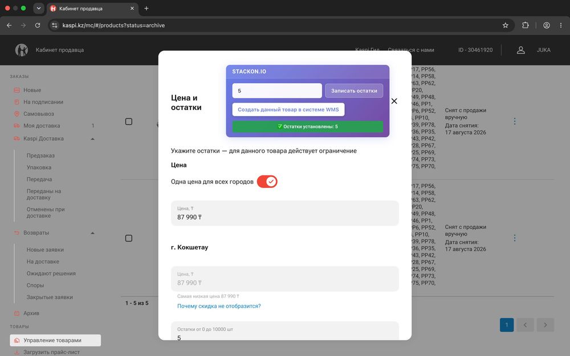Select second product row checkbox
Viewport: 570px width, 356px height.
coord(129,238)
